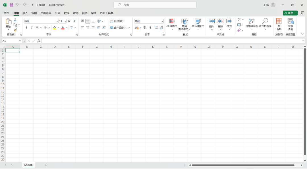Collapse the ribbon chevron
The height and width of the screenshot is (169, 307).
[302, 34]
